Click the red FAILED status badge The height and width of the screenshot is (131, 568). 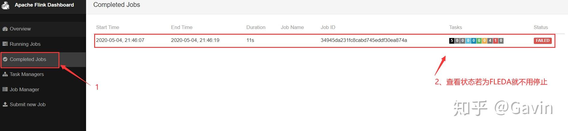tap(543, 41)
